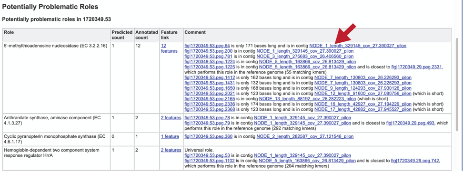Viewport: 463px width, 171px height.
Task: Open reference feature fig|1720349.29.peg.742
Action: click(x=415, y=161)
